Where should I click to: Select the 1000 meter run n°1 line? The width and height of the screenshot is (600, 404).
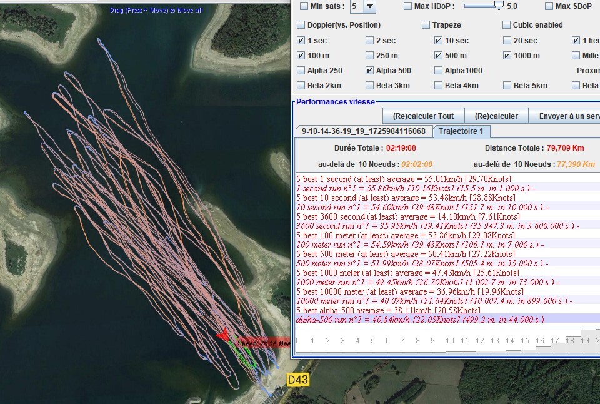tap(447, 282)
